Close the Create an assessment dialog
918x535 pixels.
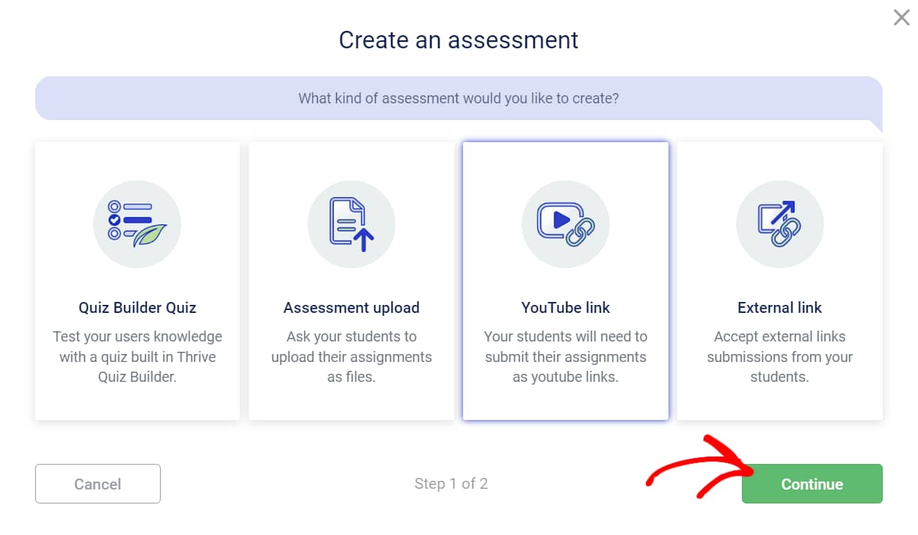coord(901,18)
